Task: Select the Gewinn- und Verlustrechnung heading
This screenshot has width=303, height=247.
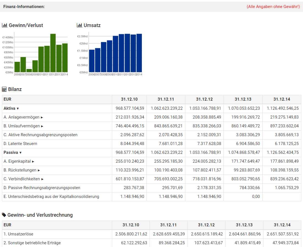Action: 40,215
